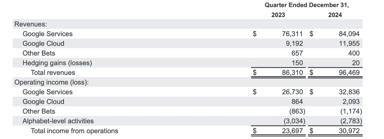384x139 pixels.
Task: Click hedging gains 2023 value 150
Action: point(297,63)
